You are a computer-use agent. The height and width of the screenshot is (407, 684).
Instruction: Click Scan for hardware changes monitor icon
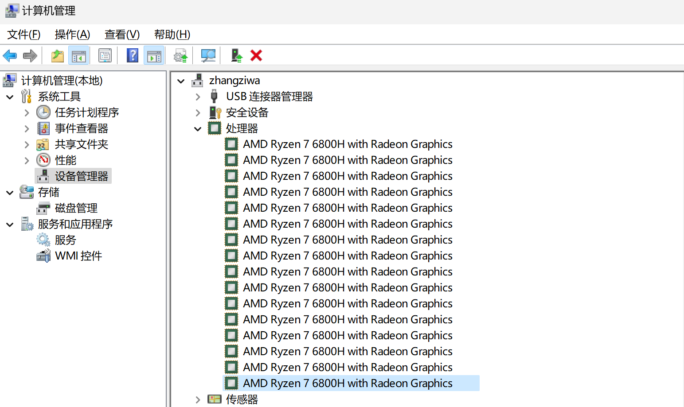(x=208, y=56)
